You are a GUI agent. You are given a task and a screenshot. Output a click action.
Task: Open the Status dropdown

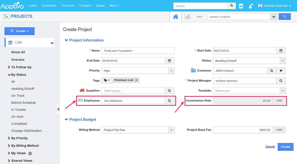click(283, 60)
